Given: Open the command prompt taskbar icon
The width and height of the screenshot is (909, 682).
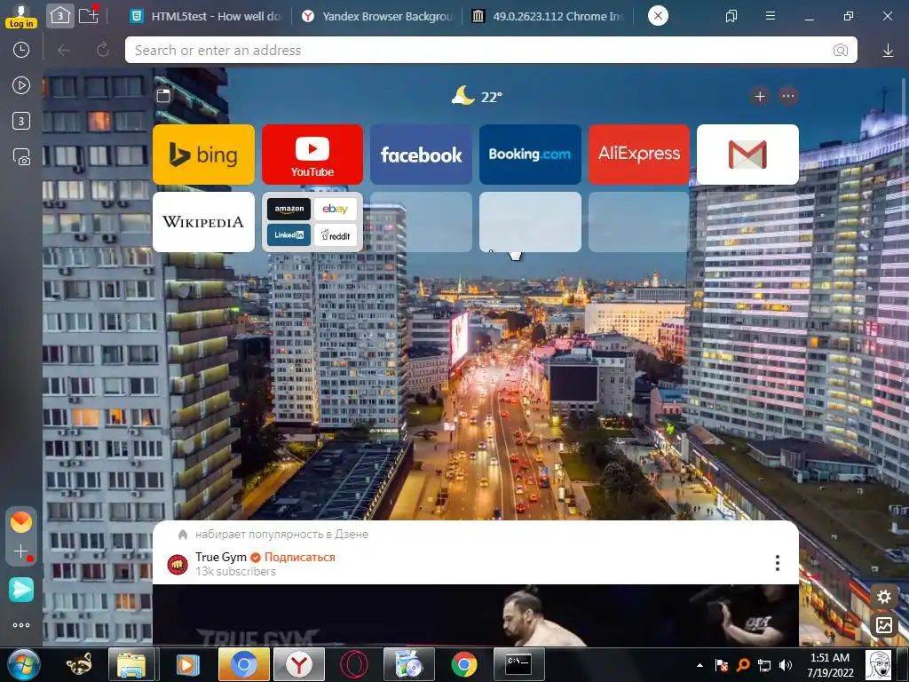Looking at the screenshot, I should 518,664.
